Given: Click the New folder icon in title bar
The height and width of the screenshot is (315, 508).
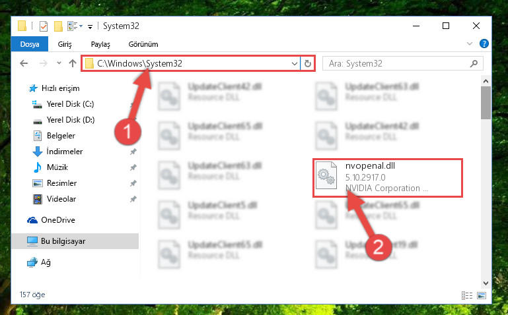Looking at the screenshot, I should (58, 26).
